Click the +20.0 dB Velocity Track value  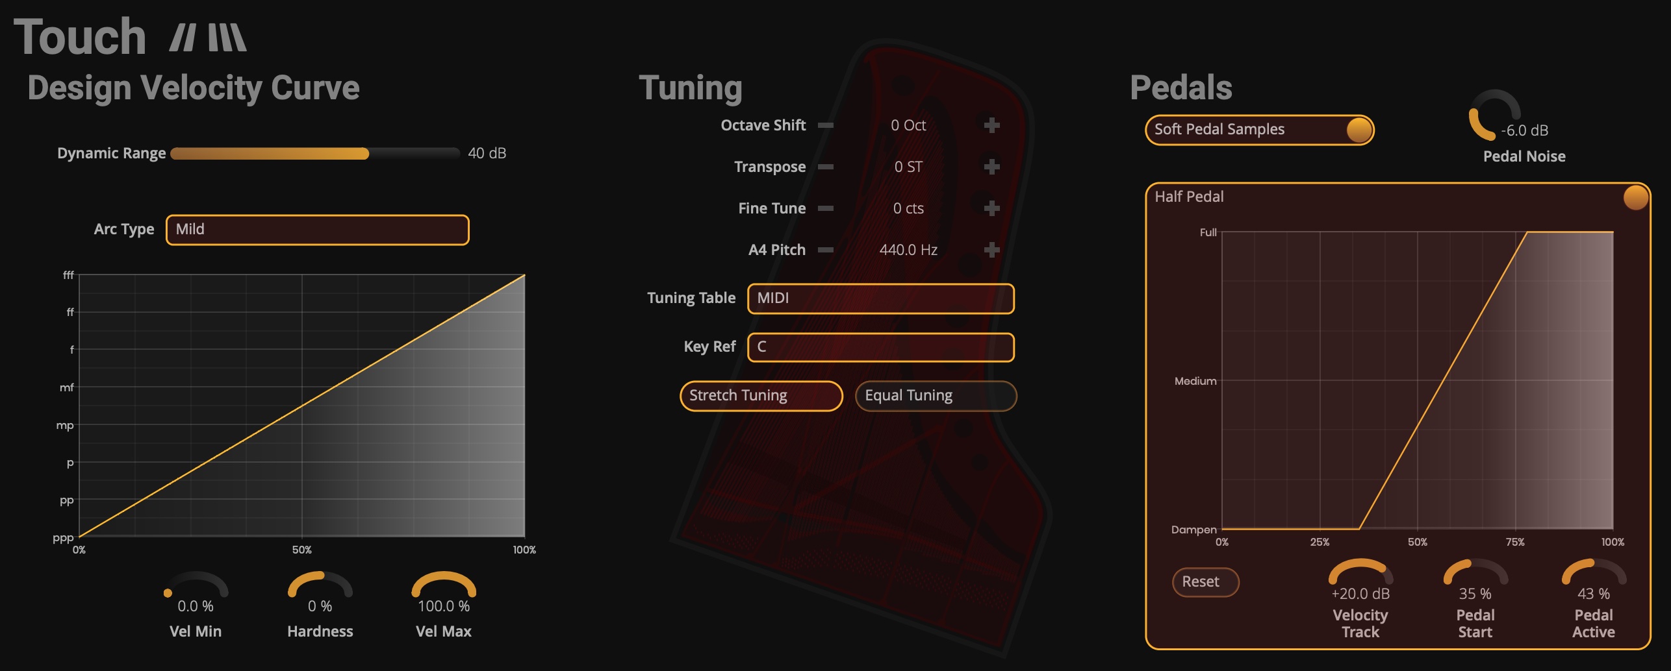(1360, 594)
